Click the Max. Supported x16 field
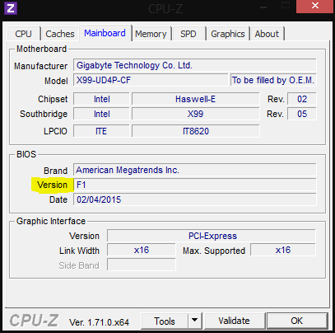Image resolution: width=335 pixels, height=333 pixels. (x=283, y=250)
